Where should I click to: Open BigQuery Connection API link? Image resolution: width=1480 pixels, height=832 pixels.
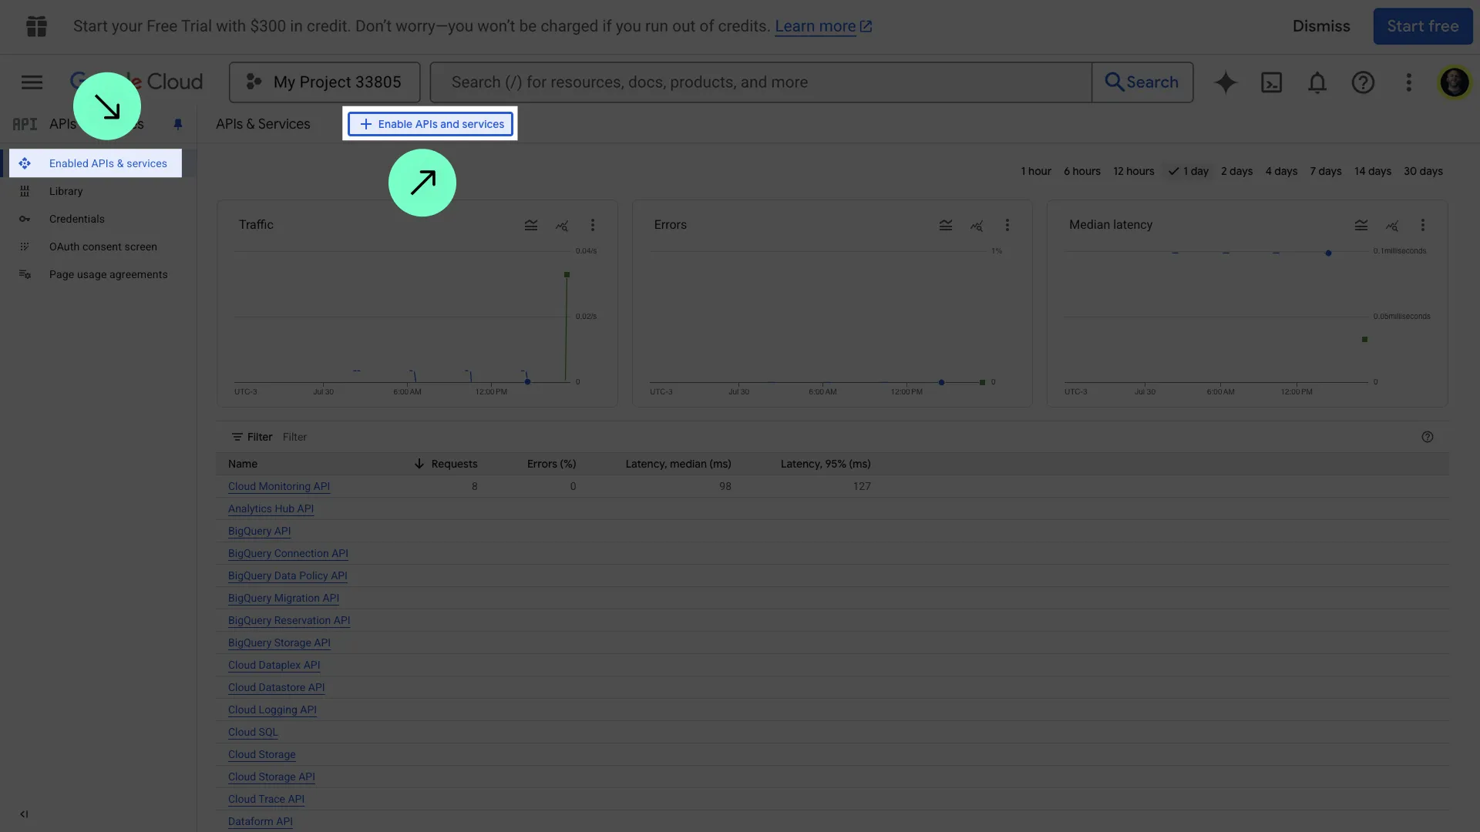(x=288, y=553)
